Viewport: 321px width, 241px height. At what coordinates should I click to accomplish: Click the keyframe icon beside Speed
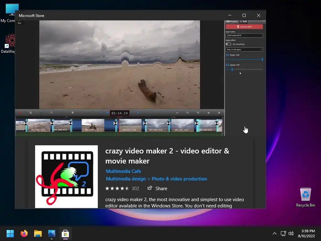(227, 65)
